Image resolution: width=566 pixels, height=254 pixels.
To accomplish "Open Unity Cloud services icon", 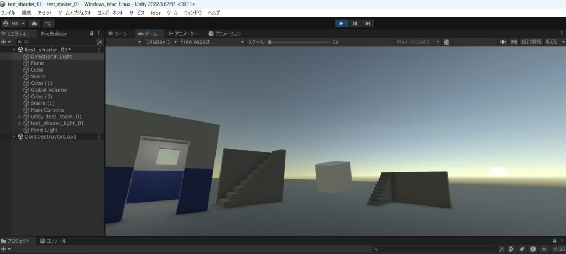I will (34, 24).
